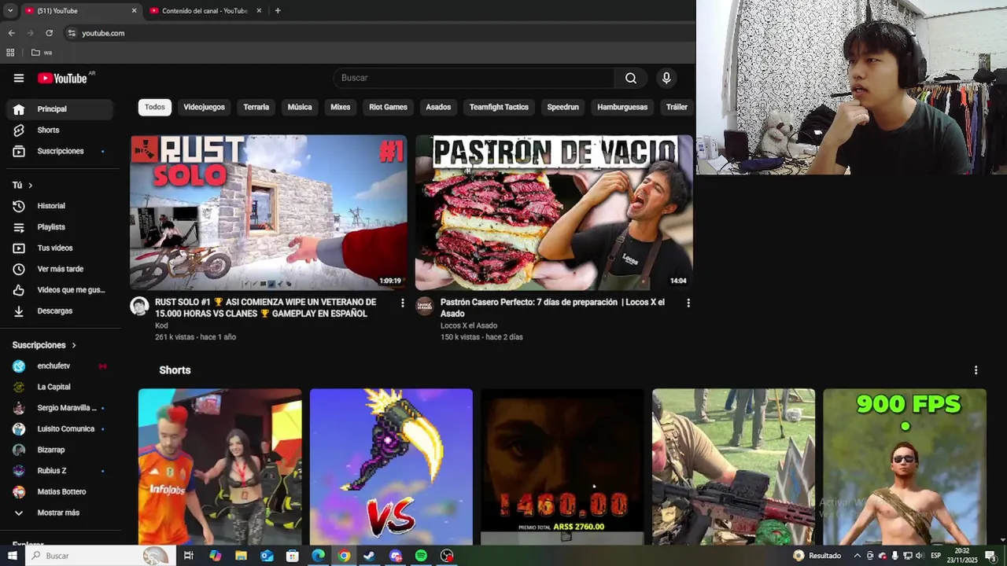Filter by Riot Games chip
The height and width of the screenshot is (566, 1007).
tap(388, 107)
